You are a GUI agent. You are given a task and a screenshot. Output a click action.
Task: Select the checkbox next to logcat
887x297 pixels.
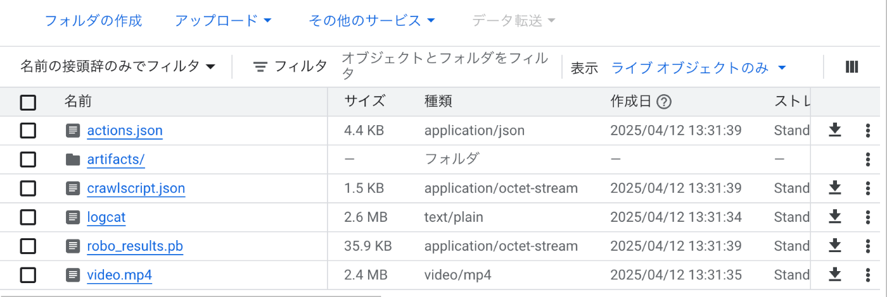point(28,217)
